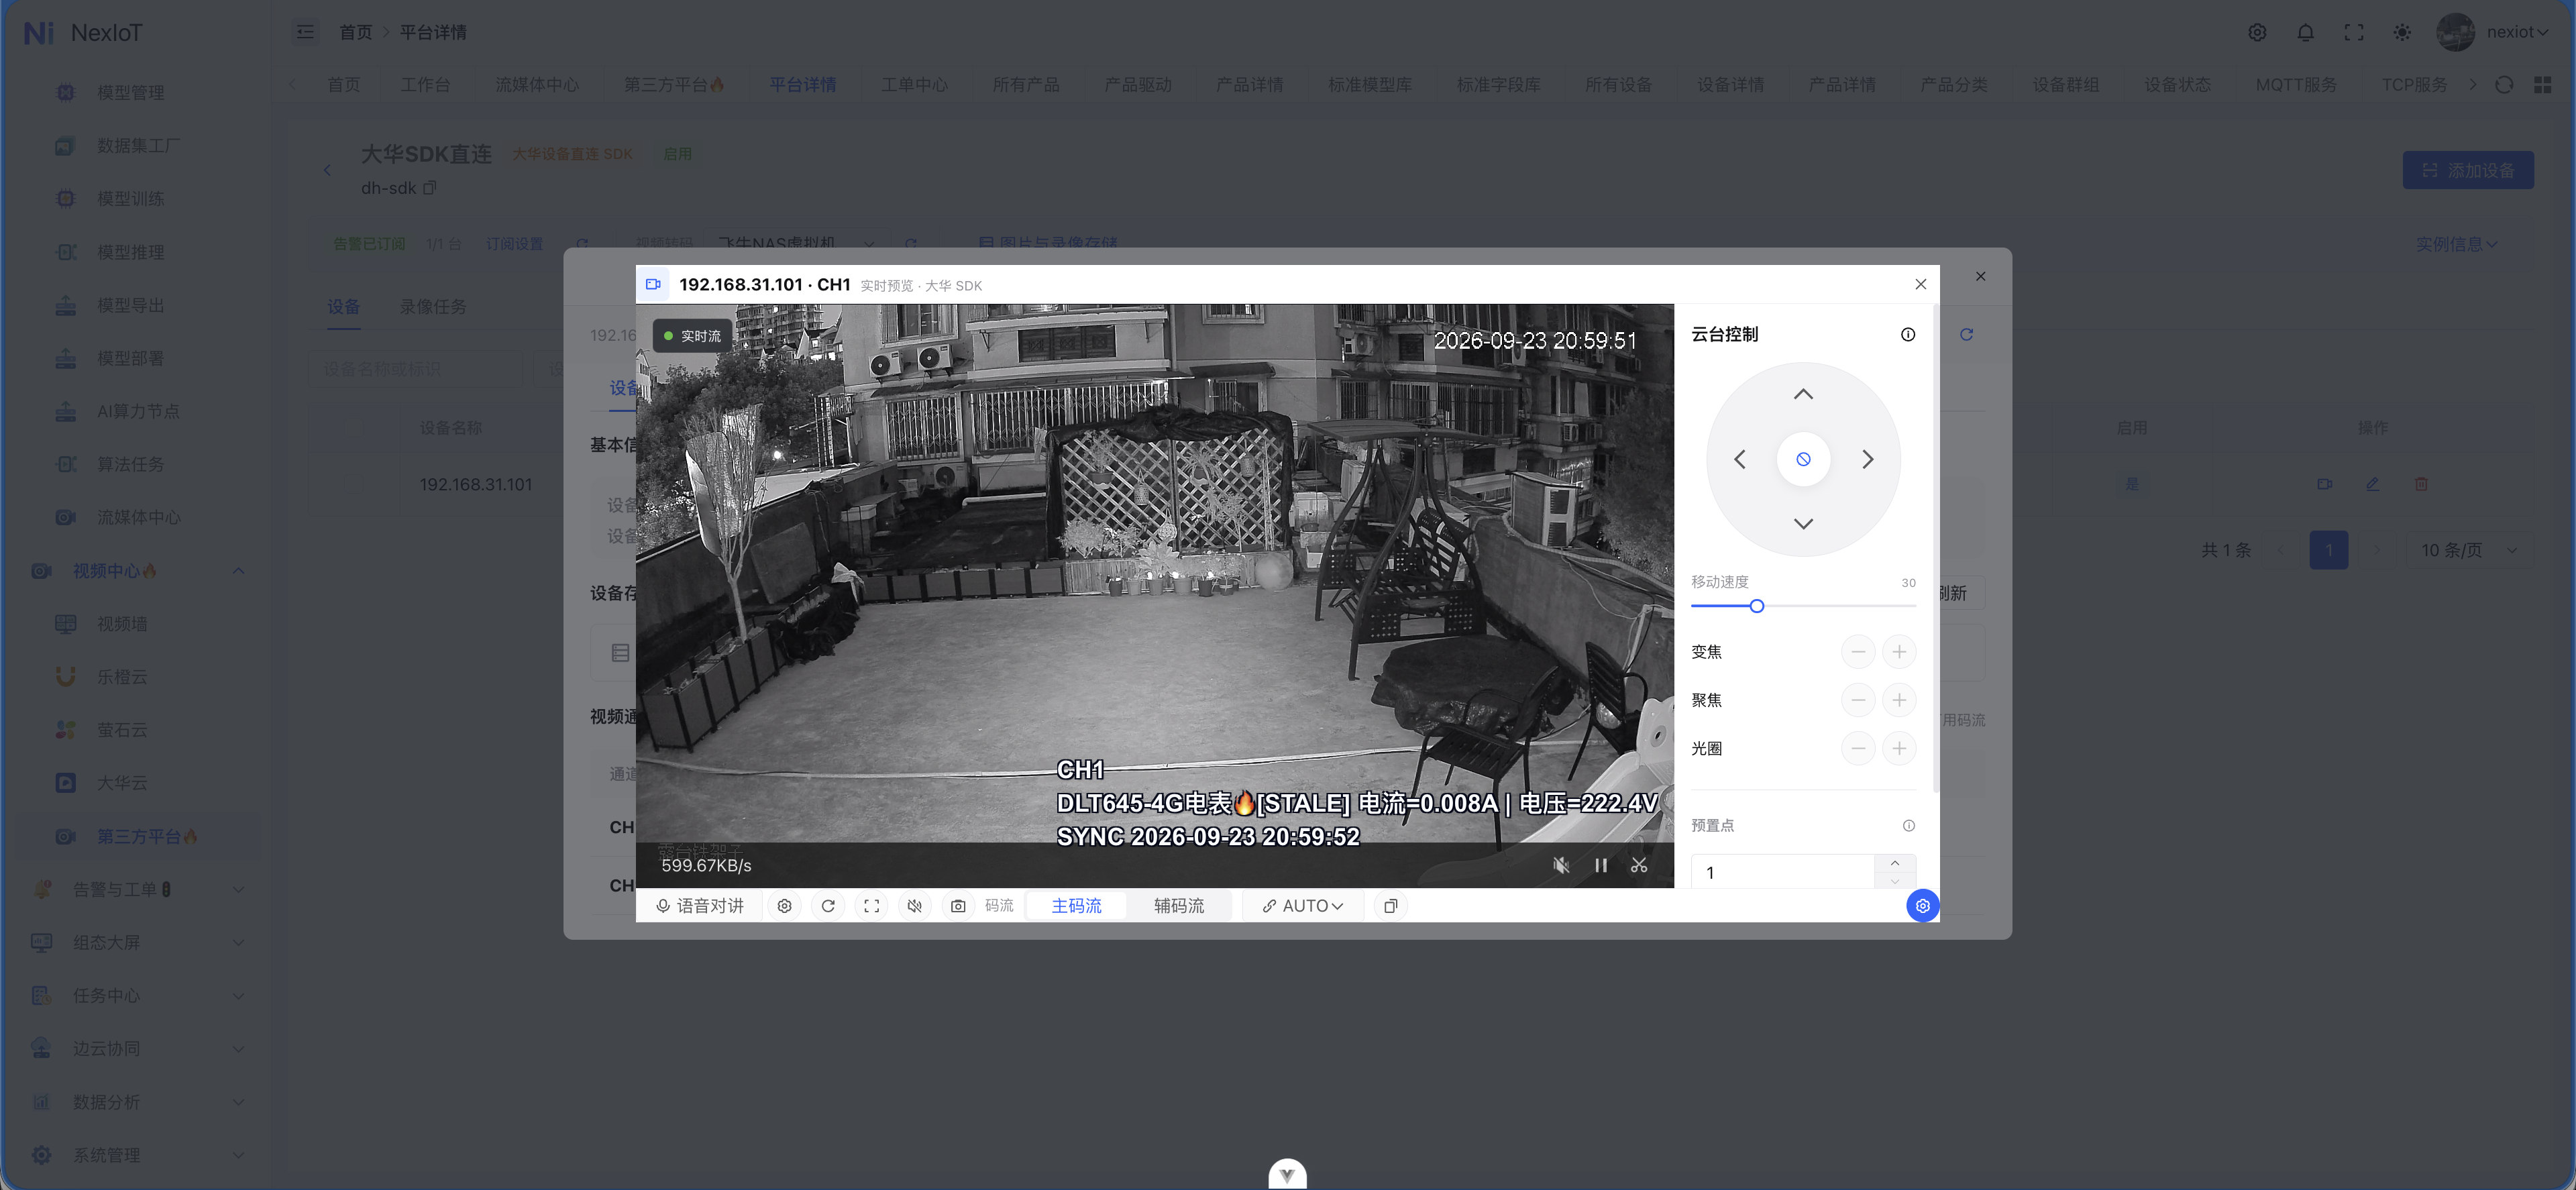
Task: Pan camera right with PTZ arrow
Action: (x=1867, y=459)
